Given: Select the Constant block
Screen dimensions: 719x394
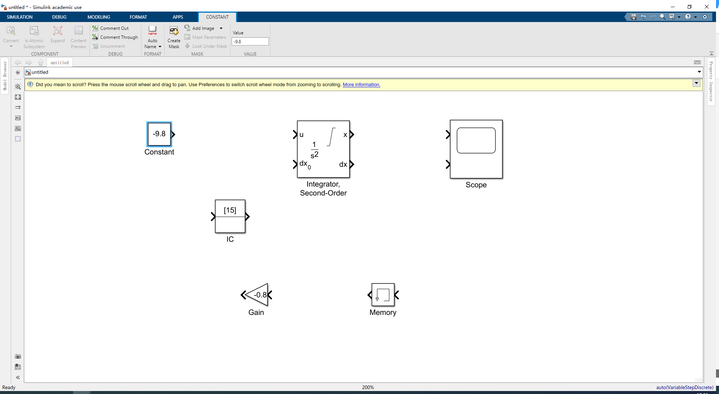Looking at the screenshot, I should [159, 134].
